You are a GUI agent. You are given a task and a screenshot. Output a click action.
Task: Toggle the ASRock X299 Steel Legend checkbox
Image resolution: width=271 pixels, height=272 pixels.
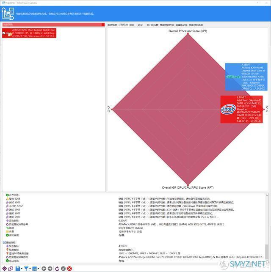[4, 33]
